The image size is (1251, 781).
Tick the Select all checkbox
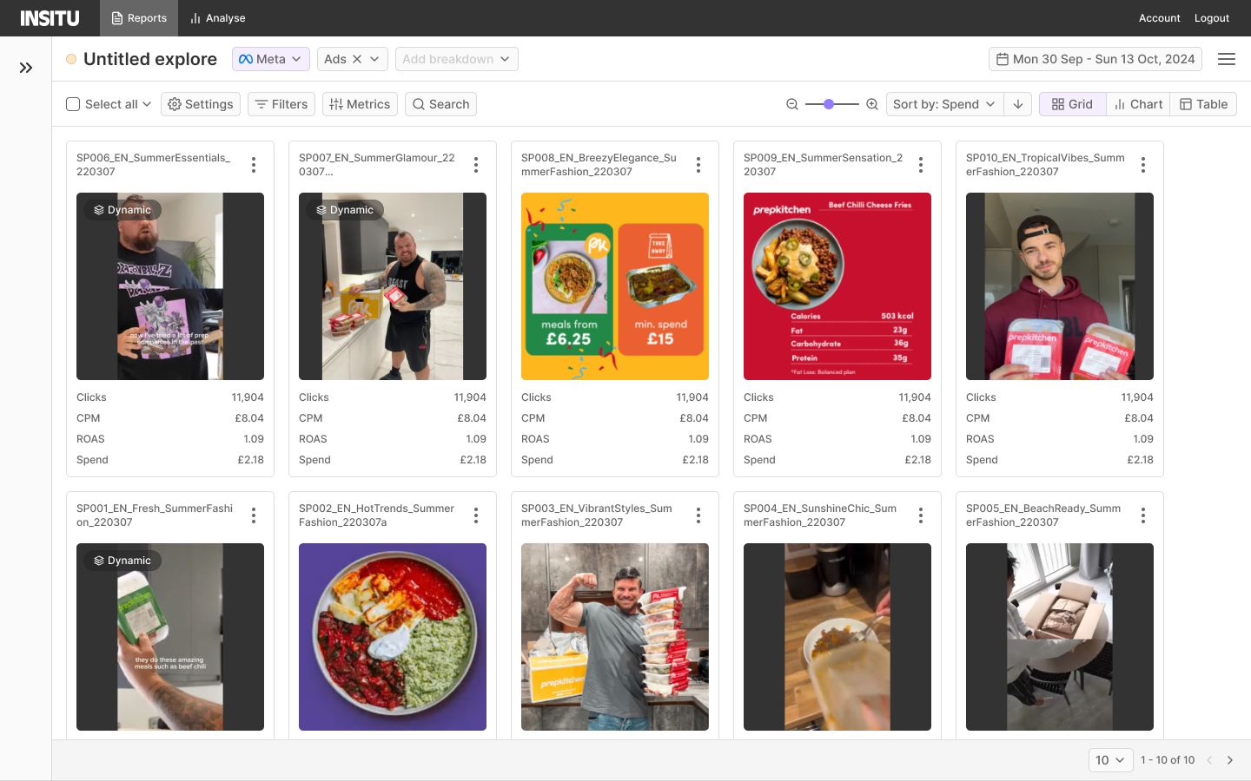pyautogui.click(x=73, y=104)
